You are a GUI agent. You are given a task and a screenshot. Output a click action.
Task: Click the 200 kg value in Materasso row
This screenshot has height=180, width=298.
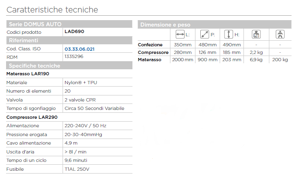click(280, 60)
